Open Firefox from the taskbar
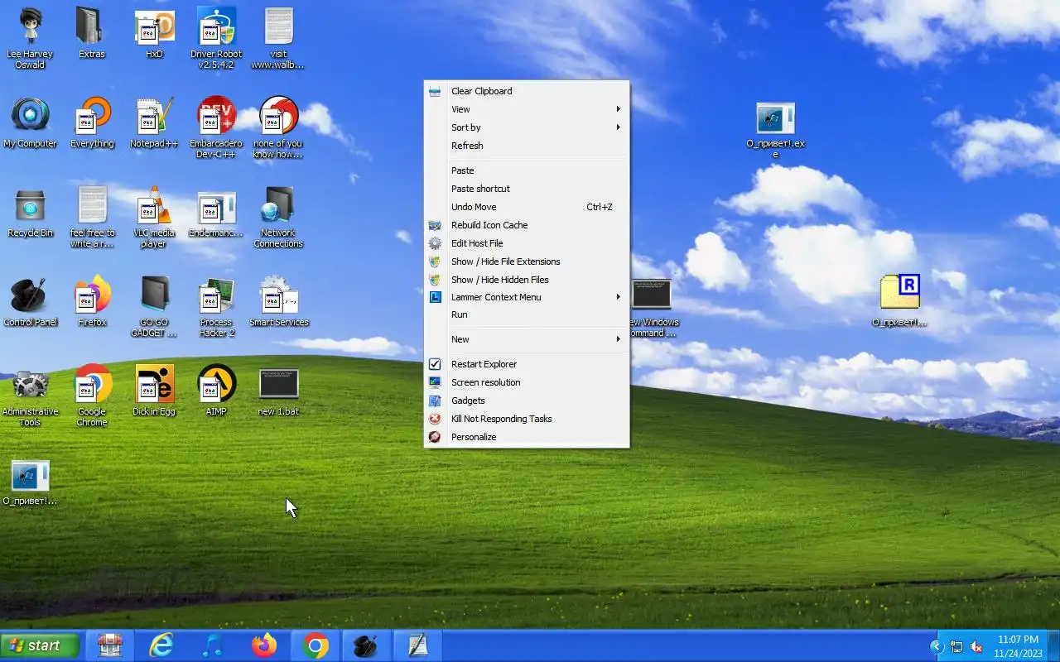 point(264,645)
